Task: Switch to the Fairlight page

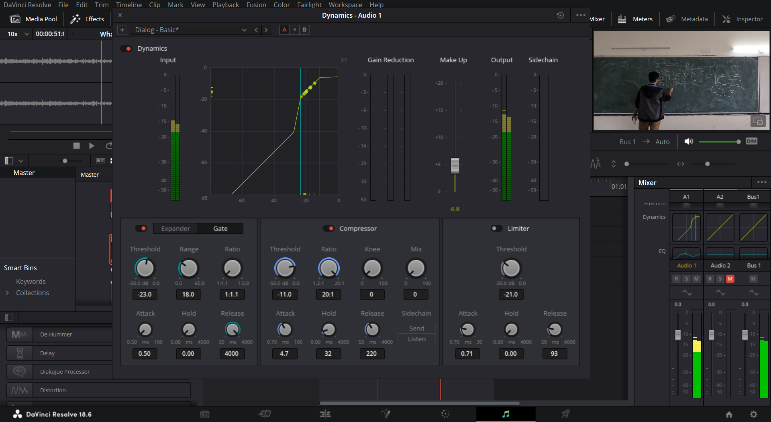Action: pos(506,414)
